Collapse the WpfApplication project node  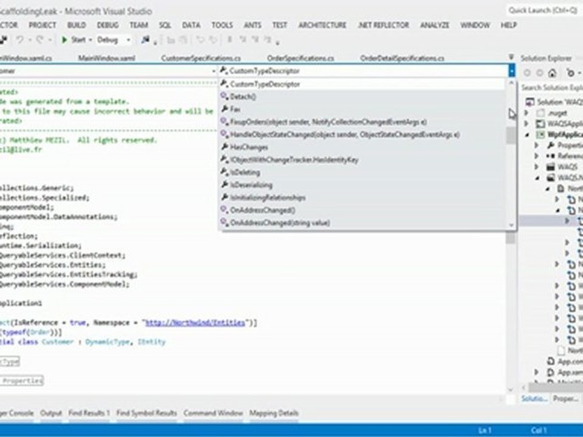click(x=527, y=135)
